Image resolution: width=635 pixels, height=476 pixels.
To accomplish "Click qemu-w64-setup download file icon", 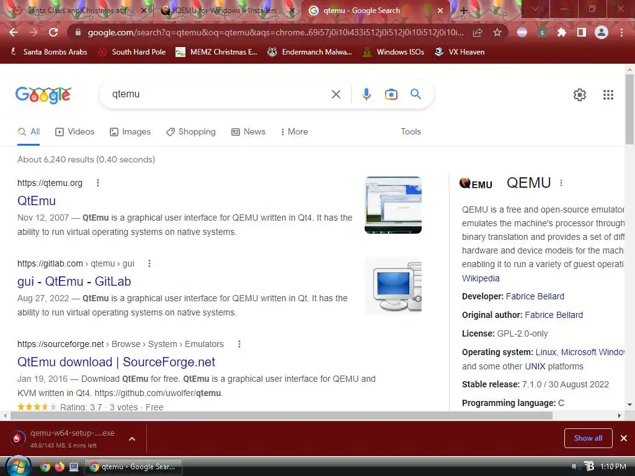I will [17, 438].
